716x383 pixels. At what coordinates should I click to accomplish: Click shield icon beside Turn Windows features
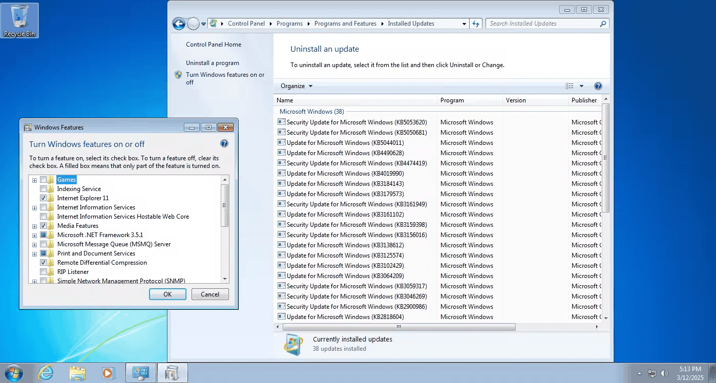pyautogui.click(x=178, y=75)
